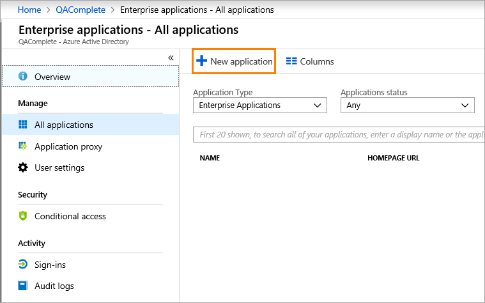Image resolution: width=485 pixels, height=303 pixels.
Task: Click the New application plus icon
Action: pos(202,61)
